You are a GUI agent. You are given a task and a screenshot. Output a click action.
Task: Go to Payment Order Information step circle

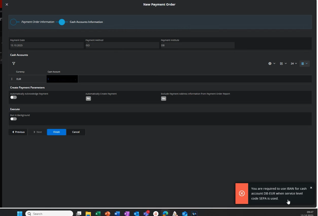point(13,22)
